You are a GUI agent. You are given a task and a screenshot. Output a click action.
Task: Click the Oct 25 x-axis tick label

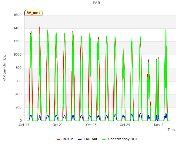pos(91,125)
